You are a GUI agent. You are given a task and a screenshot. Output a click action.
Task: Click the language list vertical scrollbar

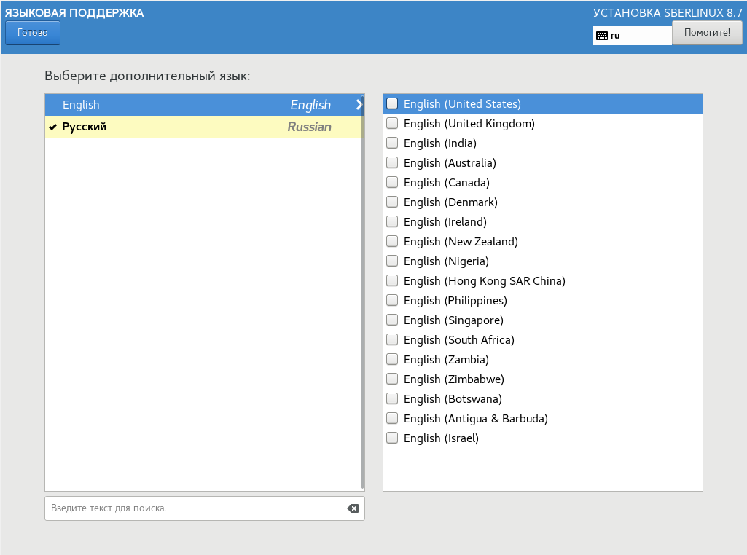[362, 291]
